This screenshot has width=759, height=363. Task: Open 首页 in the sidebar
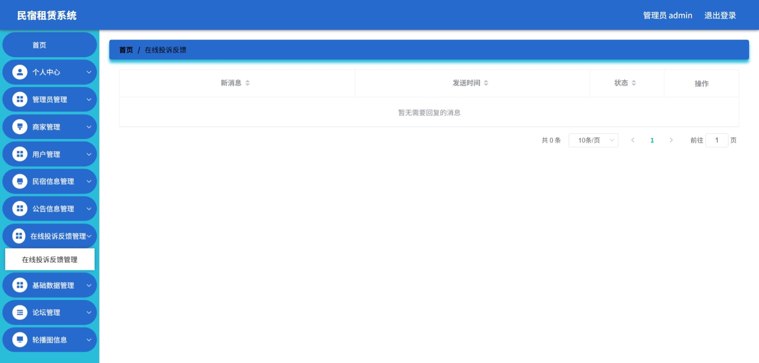click(x=50, y=45)
